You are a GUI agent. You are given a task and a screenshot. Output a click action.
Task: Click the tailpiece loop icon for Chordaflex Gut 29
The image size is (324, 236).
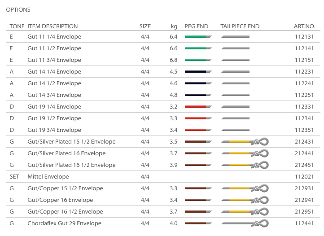point(245,223)
